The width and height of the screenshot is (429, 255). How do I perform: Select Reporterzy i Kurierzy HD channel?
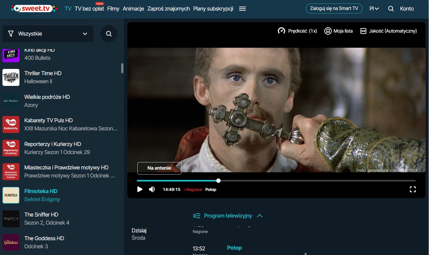(53, 144)
